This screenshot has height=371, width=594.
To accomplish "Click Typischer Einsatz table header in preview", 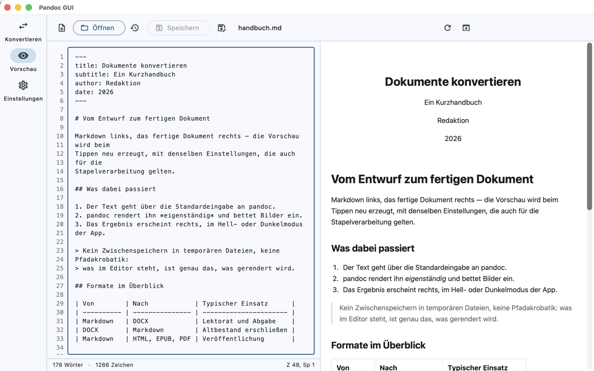I will click(x=477, y=368).
